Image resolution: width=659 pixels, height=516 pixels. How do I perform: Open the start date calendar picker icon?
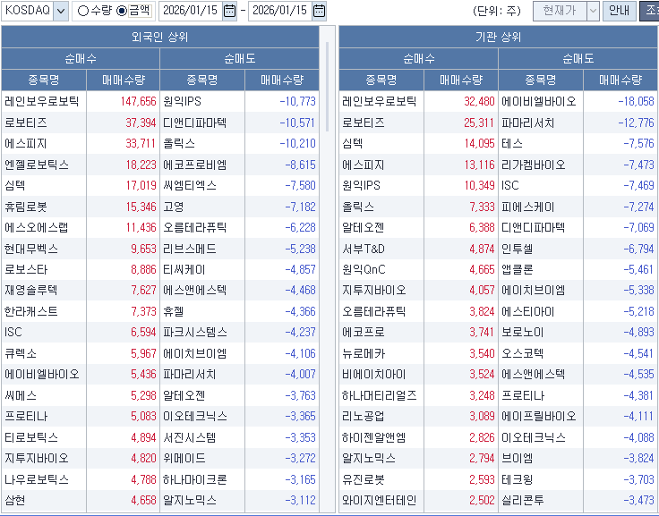click(x=229, y=11)
